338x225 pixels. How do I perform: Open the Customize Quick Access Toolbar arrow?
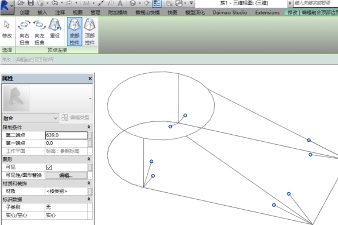click(191, 3)
